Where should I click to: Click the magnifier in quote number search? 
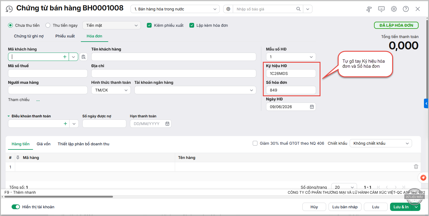click(x=298, y=9)
